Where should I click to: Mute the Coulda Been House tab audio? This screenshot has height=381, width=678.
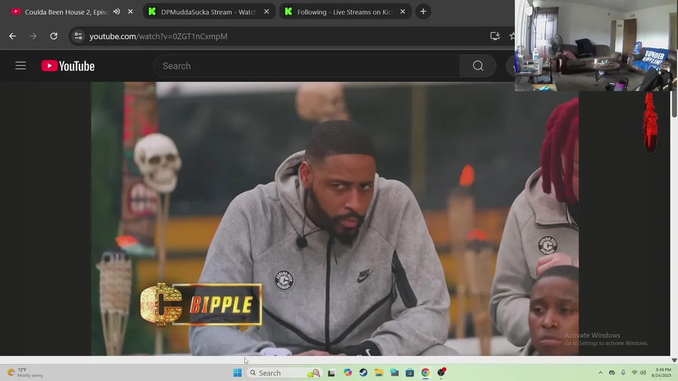click(x=117, y=12)
